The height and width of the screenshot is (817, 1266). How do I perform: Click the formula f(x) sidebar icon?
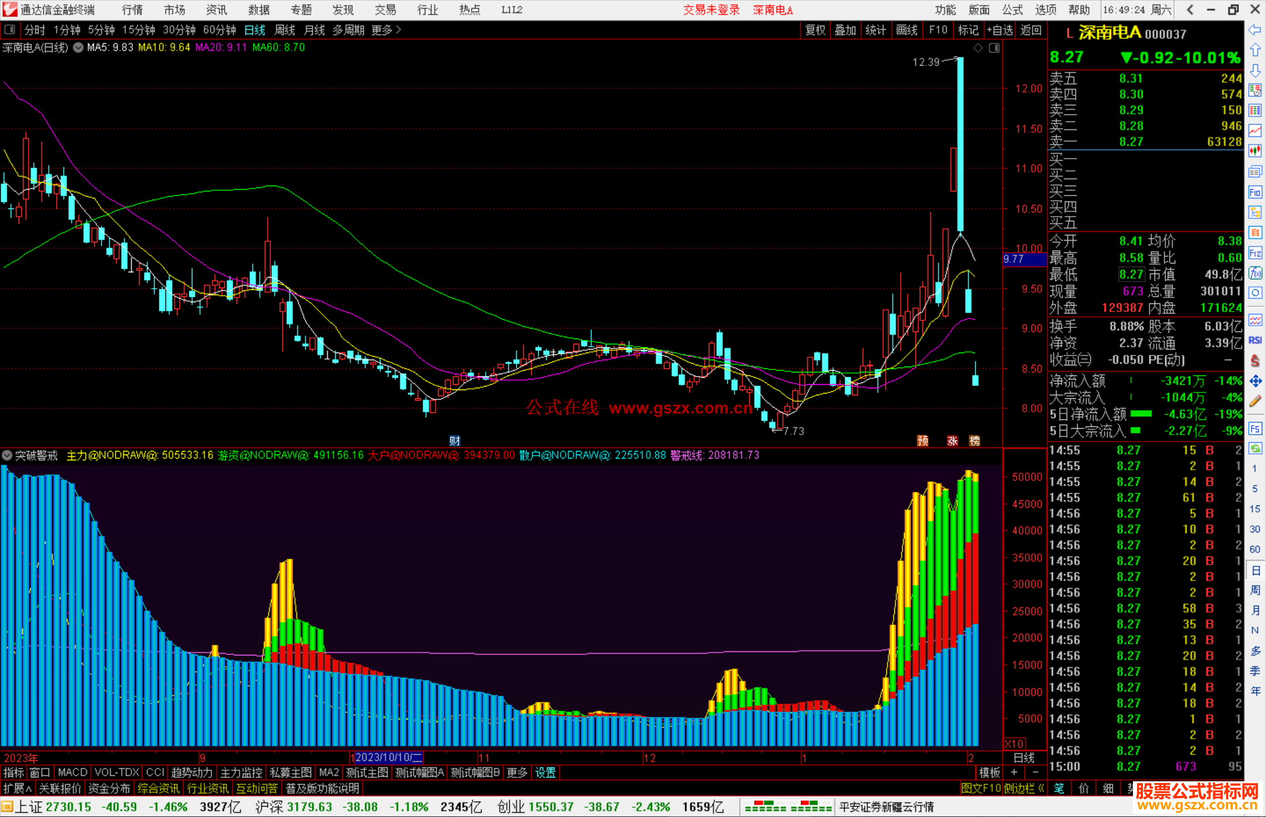tap(1255, 273)
